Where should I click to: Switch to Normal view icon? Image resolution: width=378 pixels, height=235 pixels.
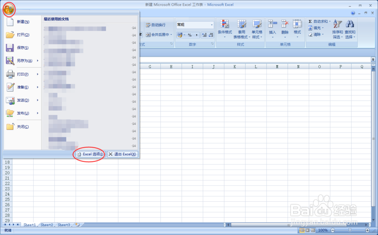coord(302,230)
